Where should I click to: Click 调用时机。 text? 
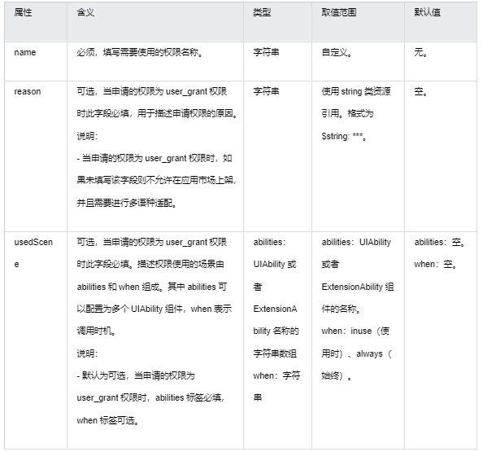click(x=97, y=331)
